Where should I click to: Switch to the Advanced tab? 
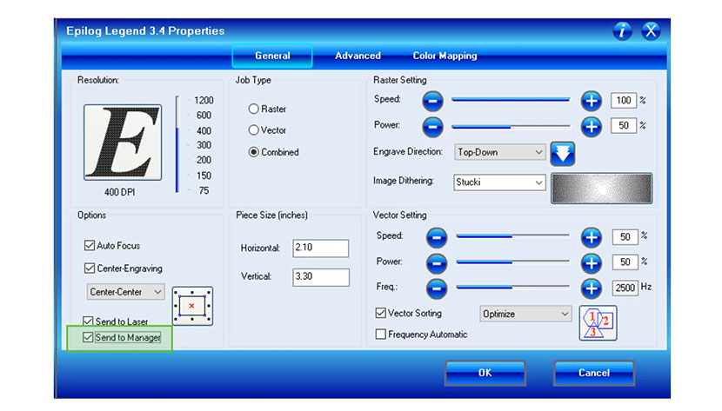pos(358,56)
